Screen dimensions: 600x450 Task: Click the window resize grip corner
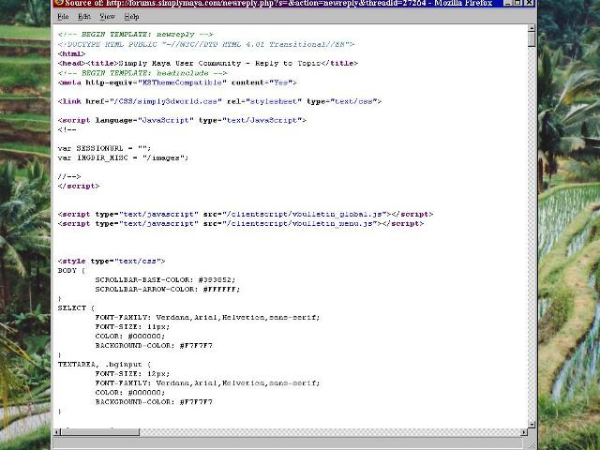point(532,444)
